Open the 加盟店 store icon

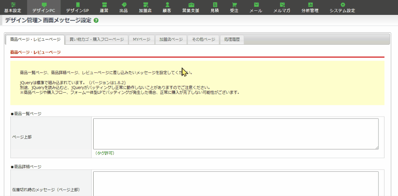click(145, 4)
